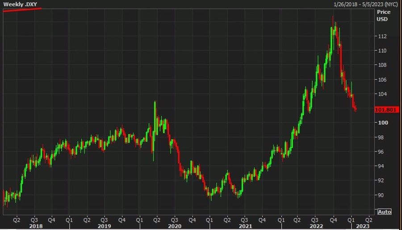Click the Q4 label above 2022
402x230 pixels.
(333, 220)
